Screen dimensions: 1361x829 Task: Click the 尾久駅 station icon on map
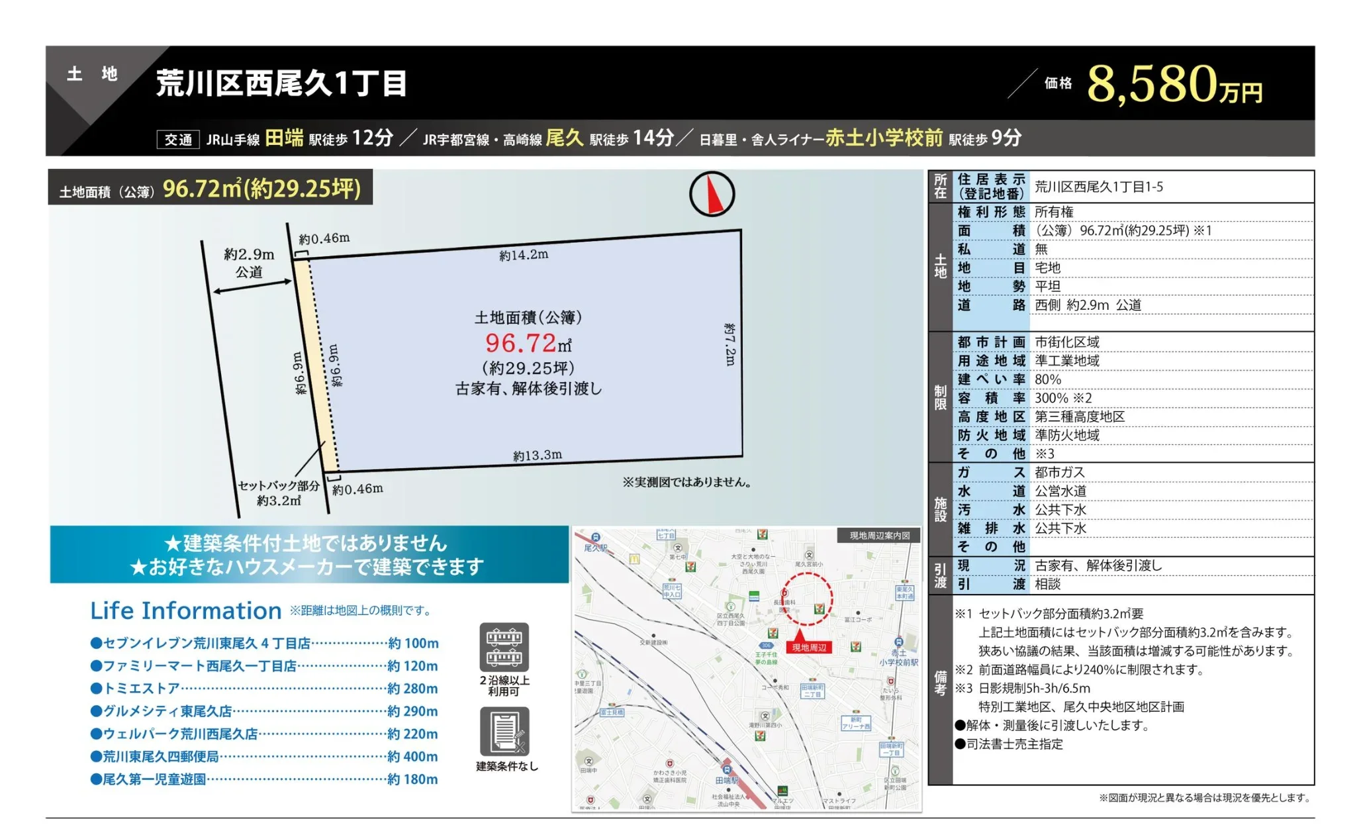pos(596,538)
